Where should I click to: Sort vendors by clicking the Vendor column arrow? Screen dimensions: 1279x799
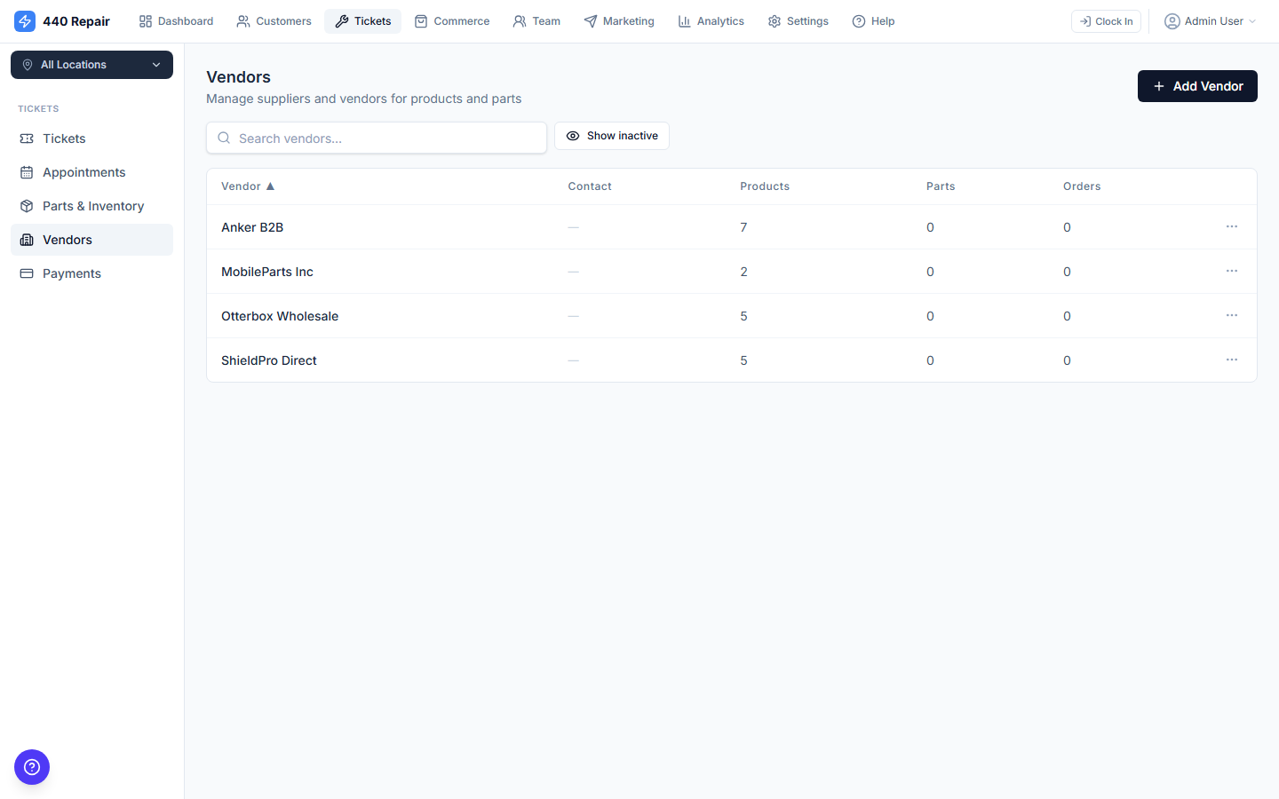[x=271, y=186]
